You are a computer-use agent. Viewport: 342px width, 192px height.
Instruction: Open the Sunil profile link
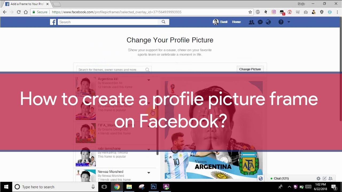point(220,22)
